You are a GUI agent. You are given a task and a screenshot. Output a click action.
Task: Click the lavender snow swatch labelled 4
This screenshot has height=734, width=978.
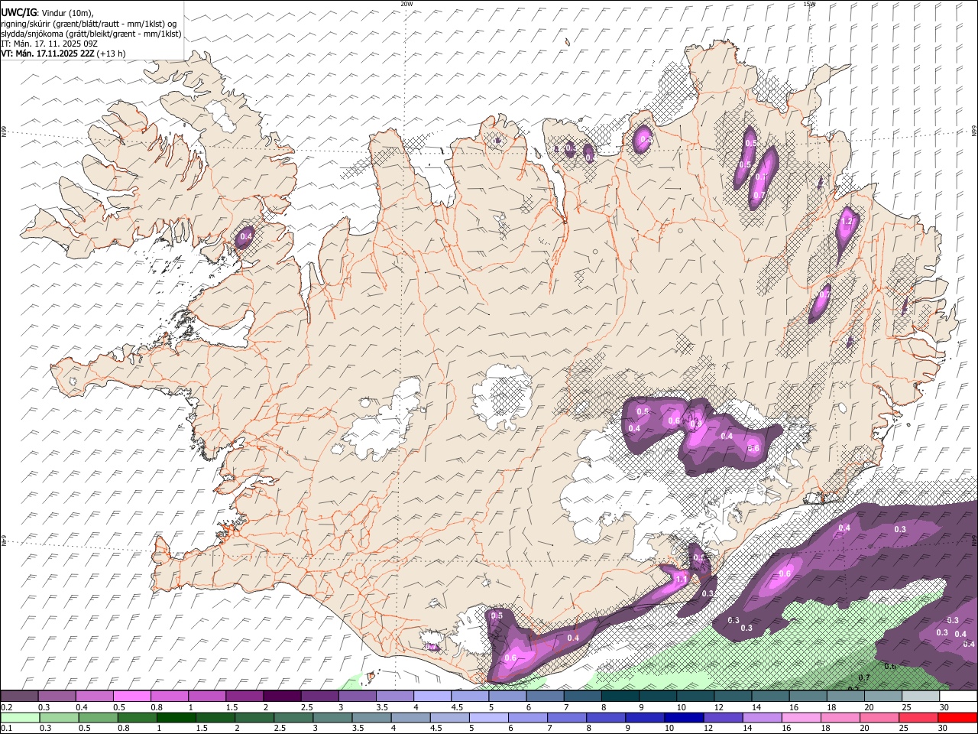coord(431,697)
